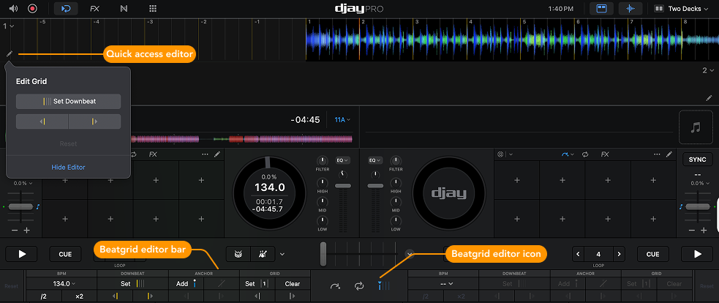
Task: Open deck 1 EQ dropdown
Action: pos(342,160)
